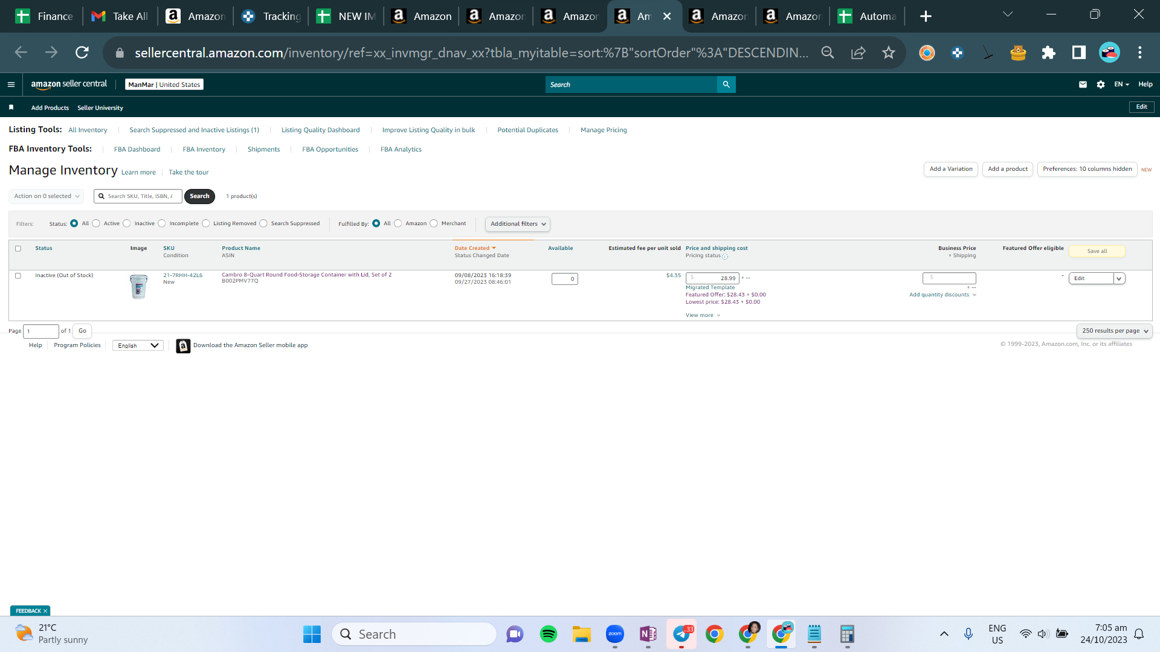Click the Save all button

[1097, 251]
